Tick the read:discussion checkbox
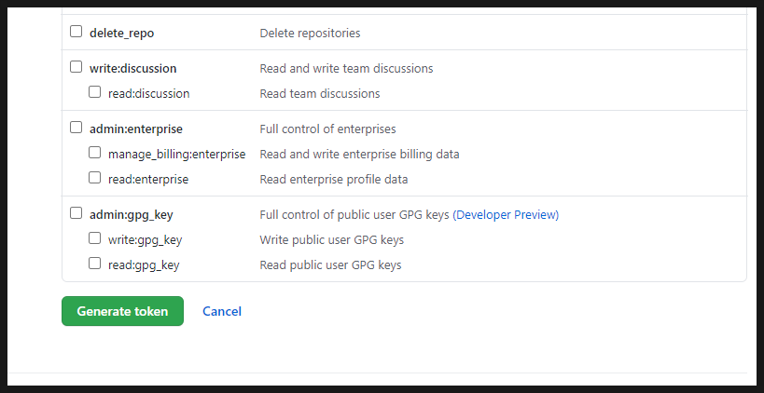The height and width of the screenshot is (393, 764). [94, 92]
